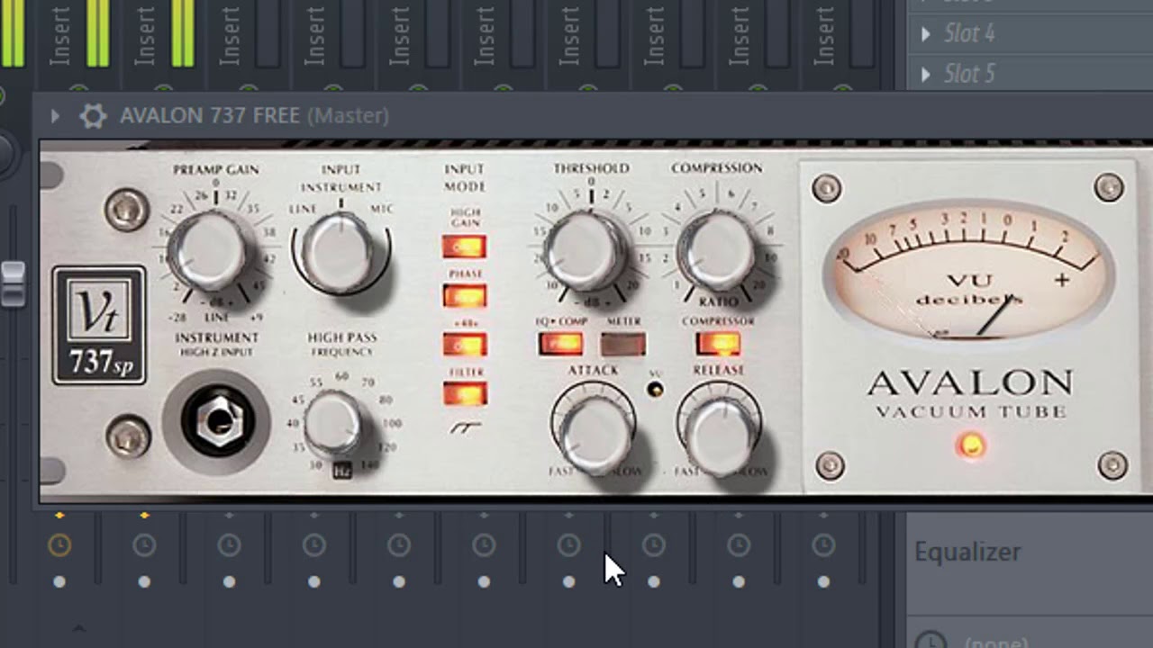Viewport: 1153px width, 648px height.
Task: Click the VU decibels meter
Action: (x=969, y=271)
